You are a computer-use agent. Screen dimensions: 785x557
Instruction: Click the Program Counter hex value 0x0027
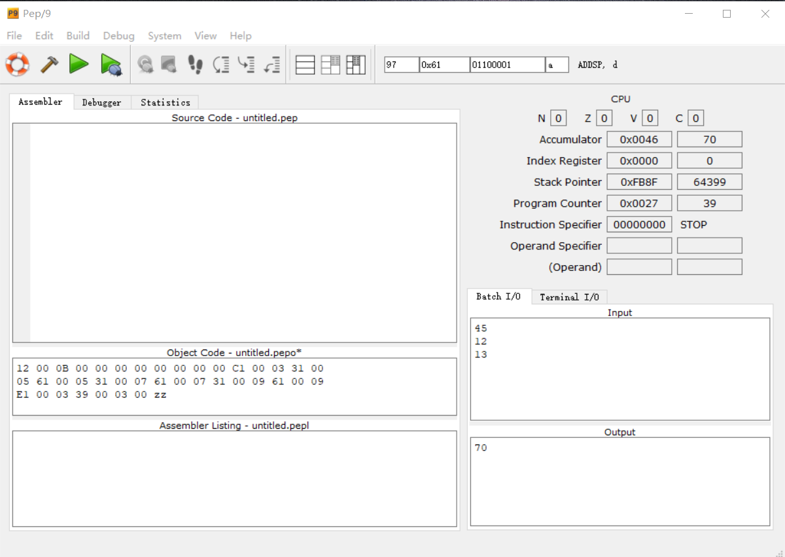pyautogui.click(x=639, y=204)
